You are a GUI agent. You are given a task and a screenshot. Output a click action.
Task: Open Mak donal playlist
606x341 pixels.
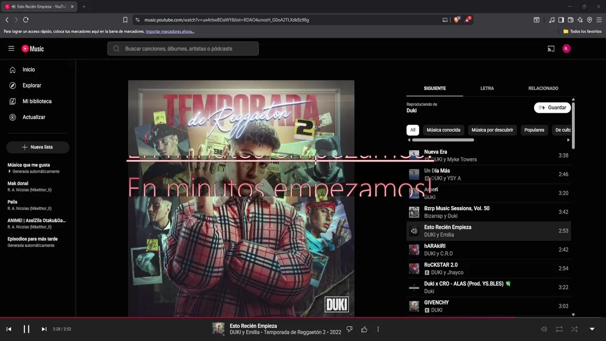click(38, 186)
